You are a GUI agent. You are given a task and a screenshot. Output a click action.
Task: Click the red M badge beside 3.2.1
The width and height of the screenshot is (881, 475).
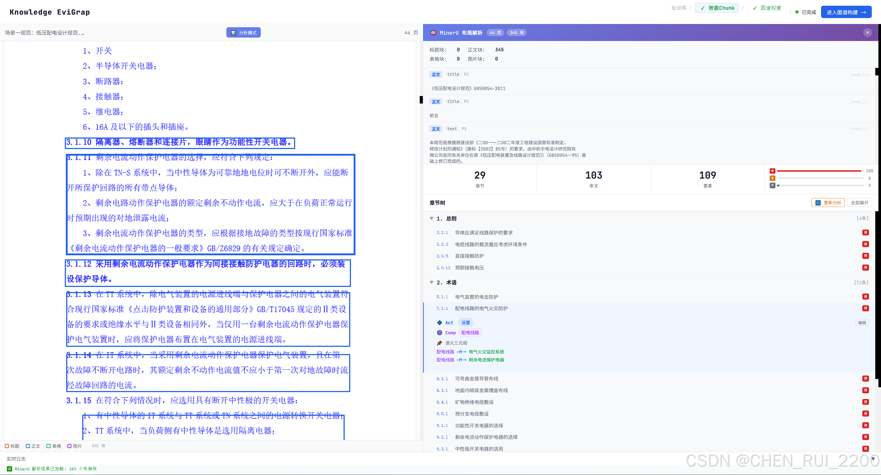[x=865, y=233]
